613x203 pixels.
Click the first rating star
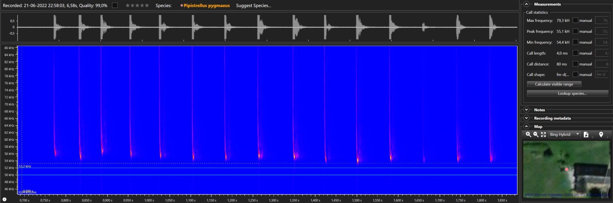coord(128,5)
